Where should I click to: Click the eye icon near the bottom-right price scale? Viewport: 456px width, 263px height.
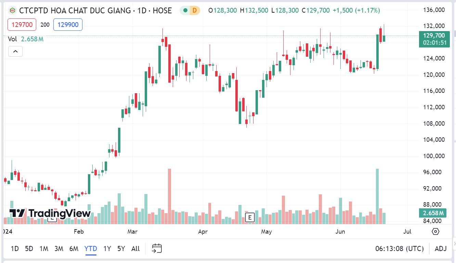coord(435,232)
